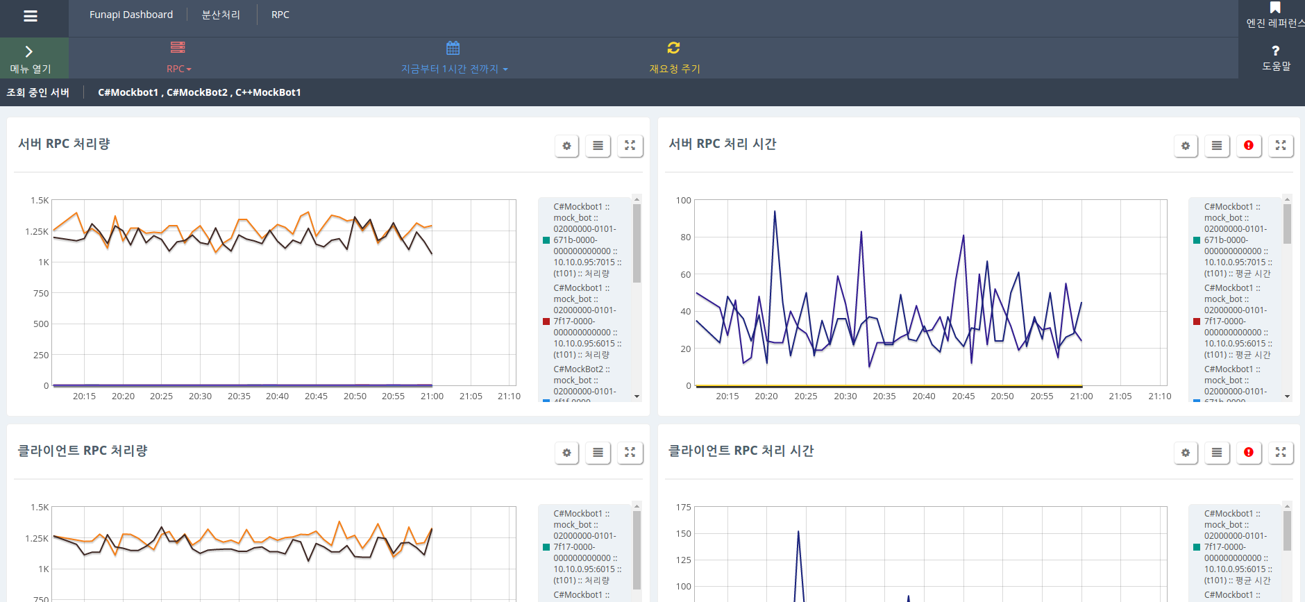Open settings gear of 클라이언트 RPC 처리량
Viewport: 1305px width, 602px height.
[x=566, y=453]
